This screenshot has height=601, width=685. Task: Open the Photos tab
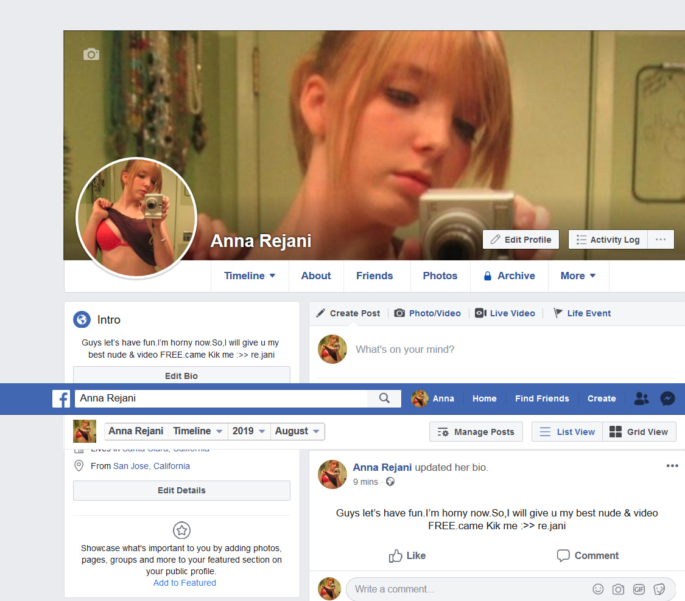coord(440,276)
